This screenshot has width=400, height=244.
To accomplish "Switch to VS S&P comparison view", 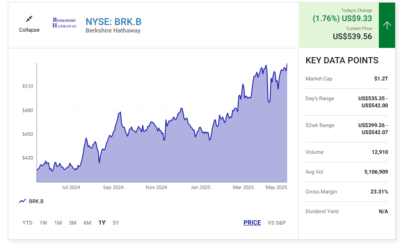I will (277, 223).
